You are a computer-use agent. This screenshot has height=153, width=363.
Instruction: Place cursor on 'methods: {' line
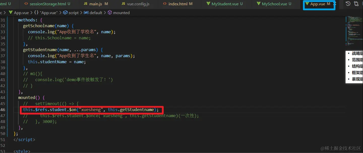click(31, 20)
